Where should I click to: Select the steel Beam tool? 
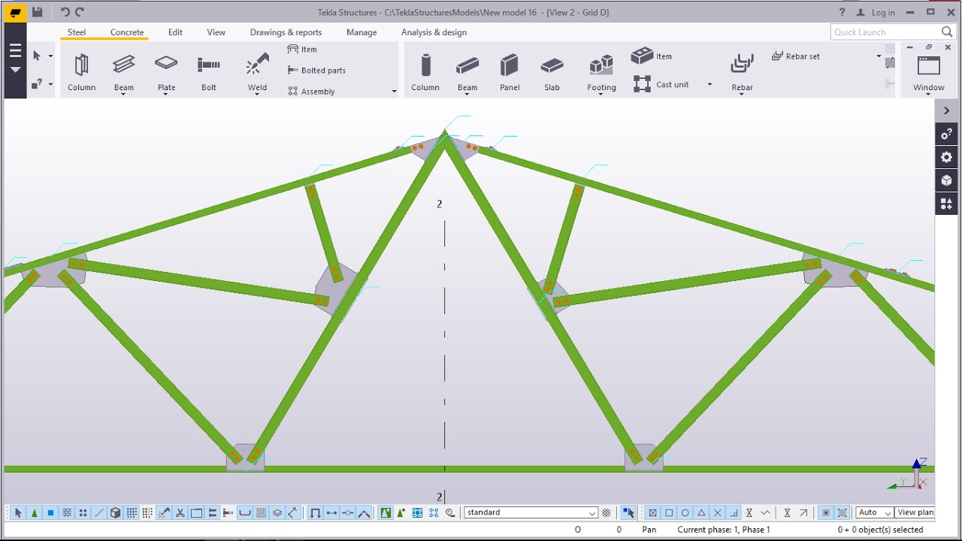(x=124, y=73)
